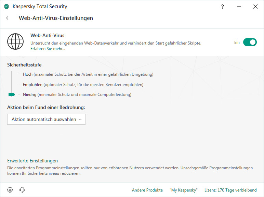Image resolution: width=264 pixels, height=197 pixels.
Task: Open 'Erweiterte Einstellungen' link
Action: pos(32,161)
